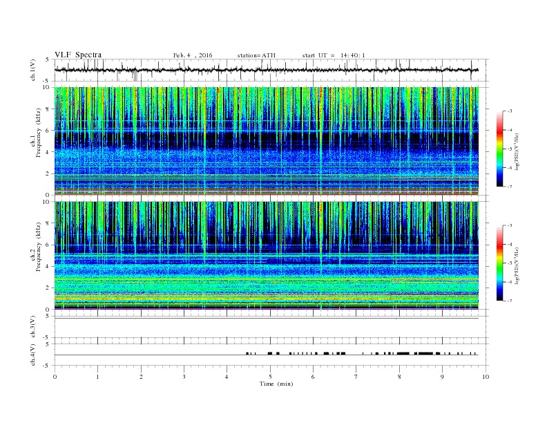Viewport: 547px width, 423px height.
Task: Click the "ch.4(V)" axis label
Action: [x=33, y=355]
